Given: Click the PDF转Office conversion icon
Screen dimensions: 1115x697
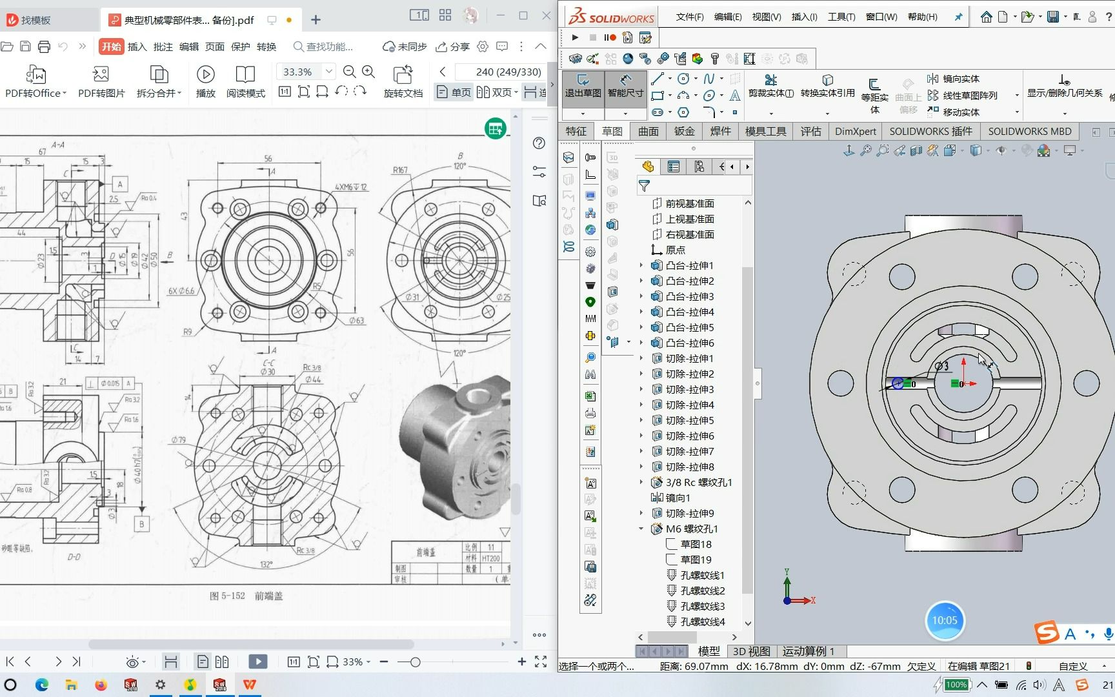Looking at the screenshot, I should pos(35,75).
